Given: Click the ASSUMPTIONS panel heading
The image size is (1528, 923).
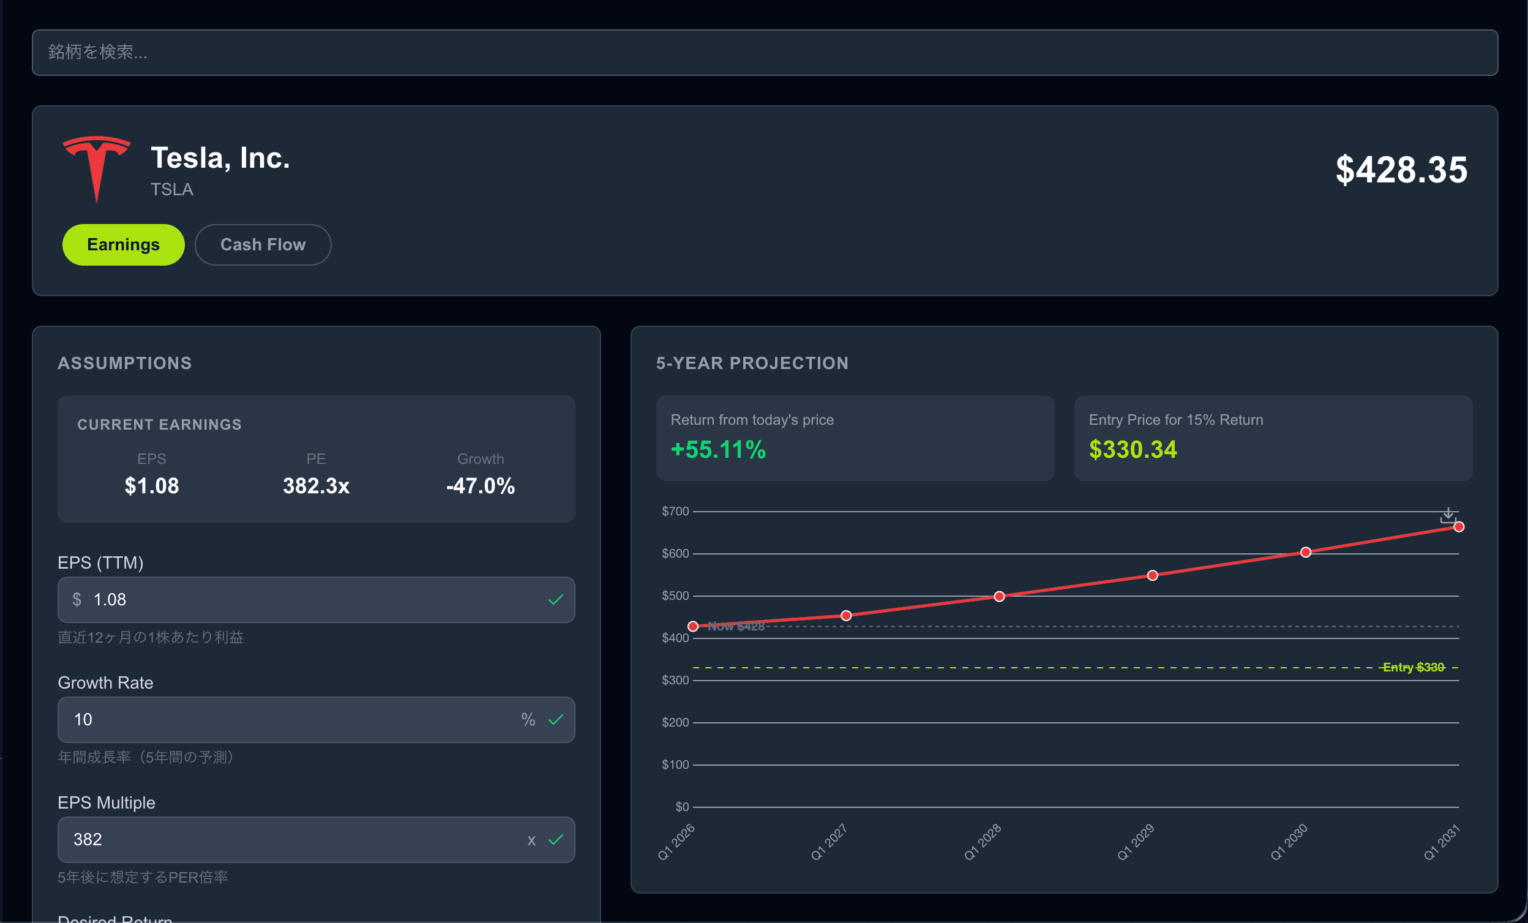Looking at the screenshot, I should tap(125, 363).
